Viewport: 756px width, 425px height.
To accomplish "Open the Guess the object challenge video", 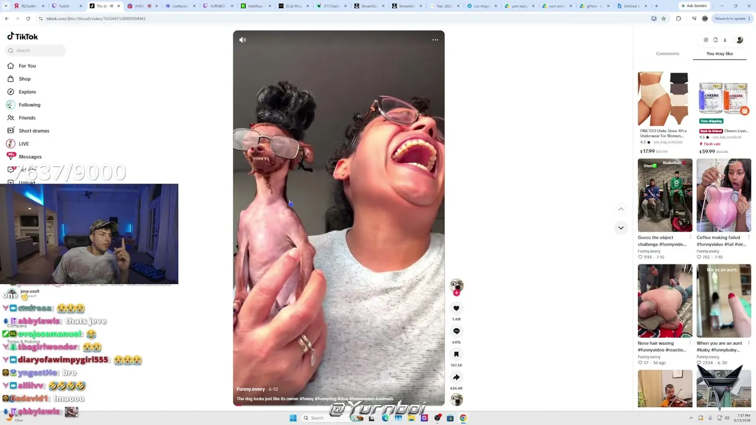I will click(665, 195).
